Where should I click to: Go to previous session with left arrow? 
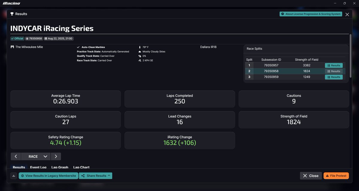coord(16,156)
